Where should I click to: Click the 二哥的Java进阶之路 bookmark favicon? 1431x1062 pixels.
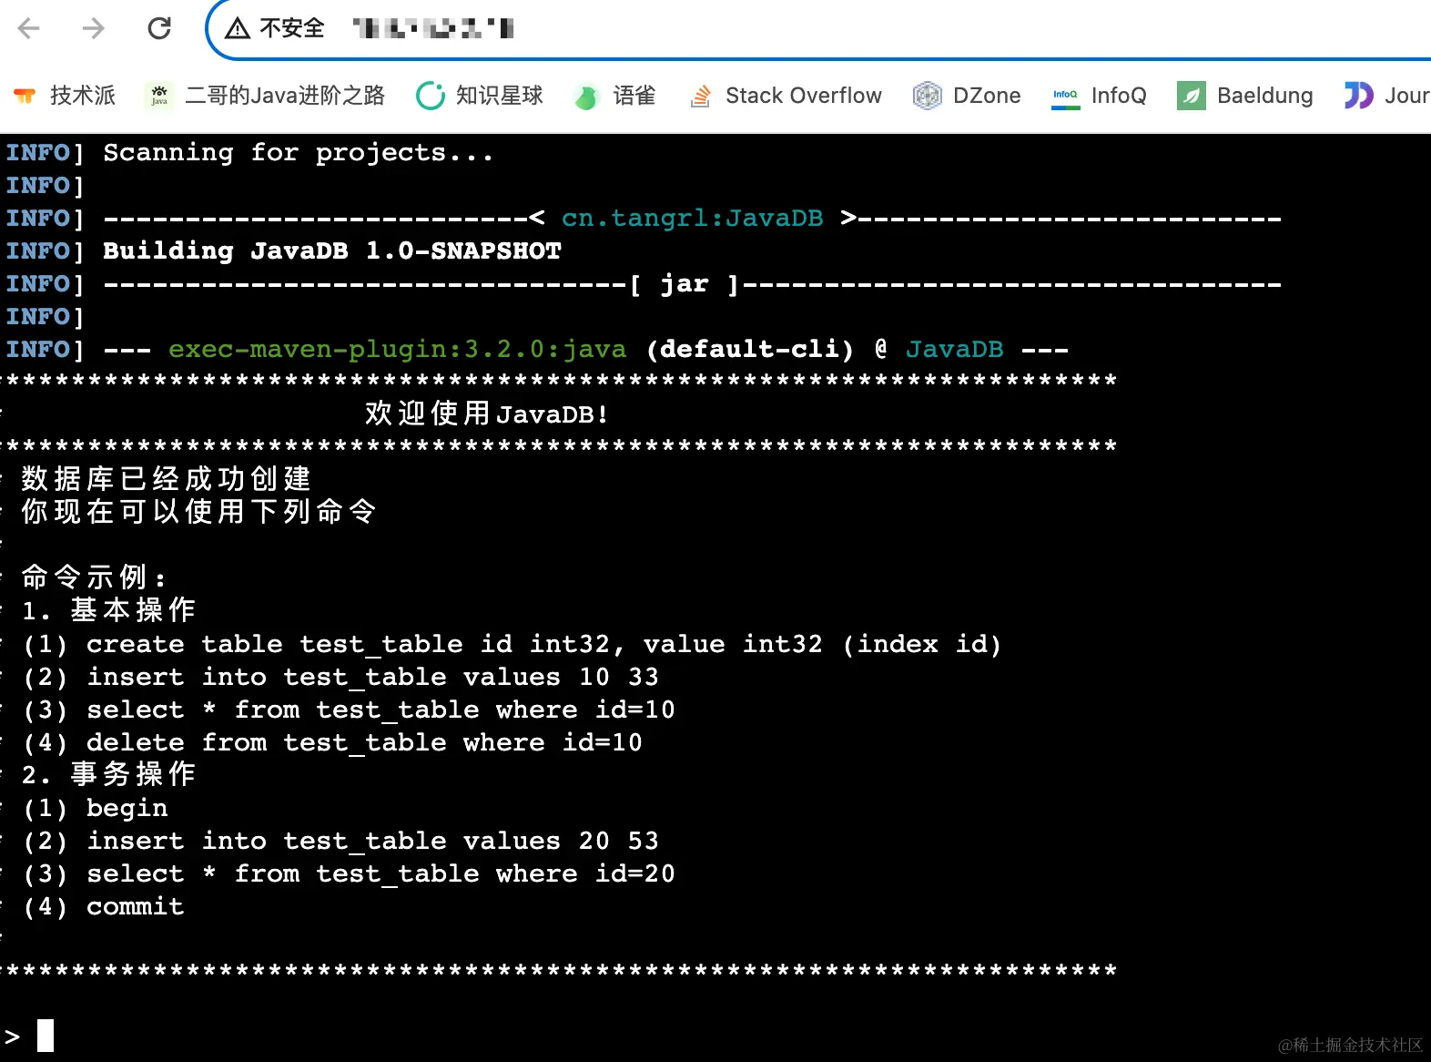(x=159, y=96)
